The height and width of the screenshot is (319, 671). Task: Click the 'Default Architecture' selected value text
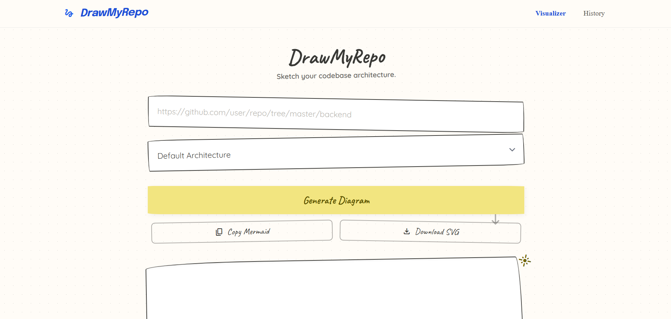click(x=194, y=155)
